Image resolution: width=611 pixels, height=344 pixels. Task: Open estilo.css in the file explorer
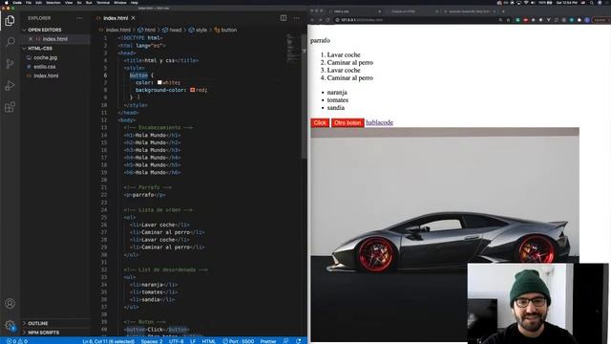pyautogui.click(x=45, y=67)
